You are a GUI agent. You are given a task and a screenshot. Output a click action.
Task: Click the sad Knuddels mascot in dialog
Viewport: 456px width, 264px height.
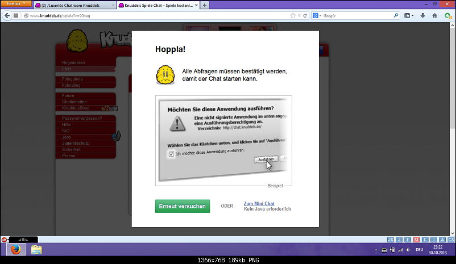[x=165, y=75]
